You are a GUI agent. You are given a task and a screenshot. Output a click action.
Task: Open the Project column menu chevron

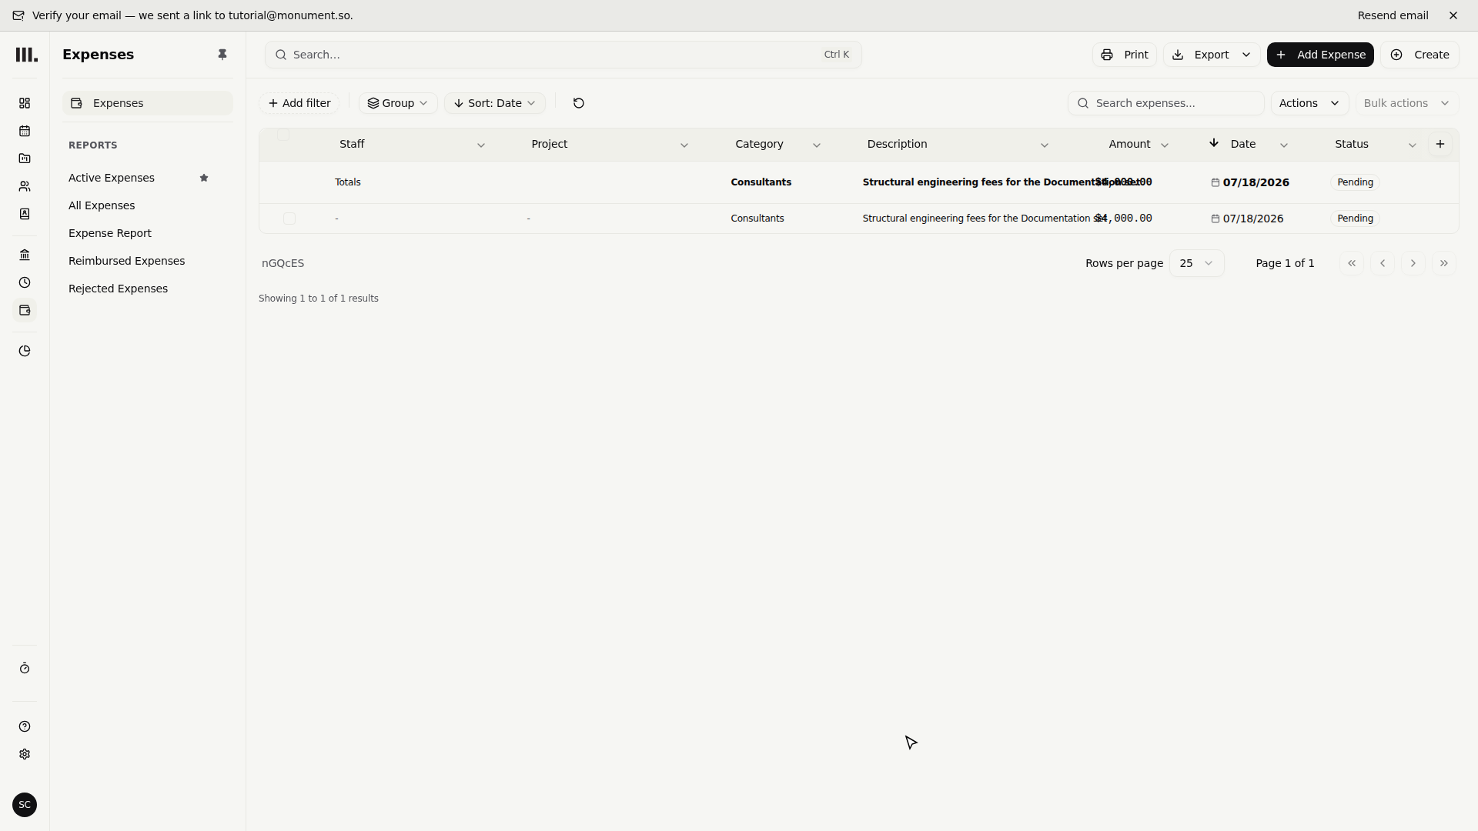pyautogui.click(x=684, y=145)
